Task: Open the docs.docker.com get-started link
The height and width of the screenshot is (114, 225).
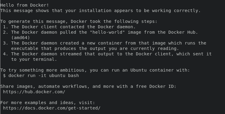Action: coord(52,108)
